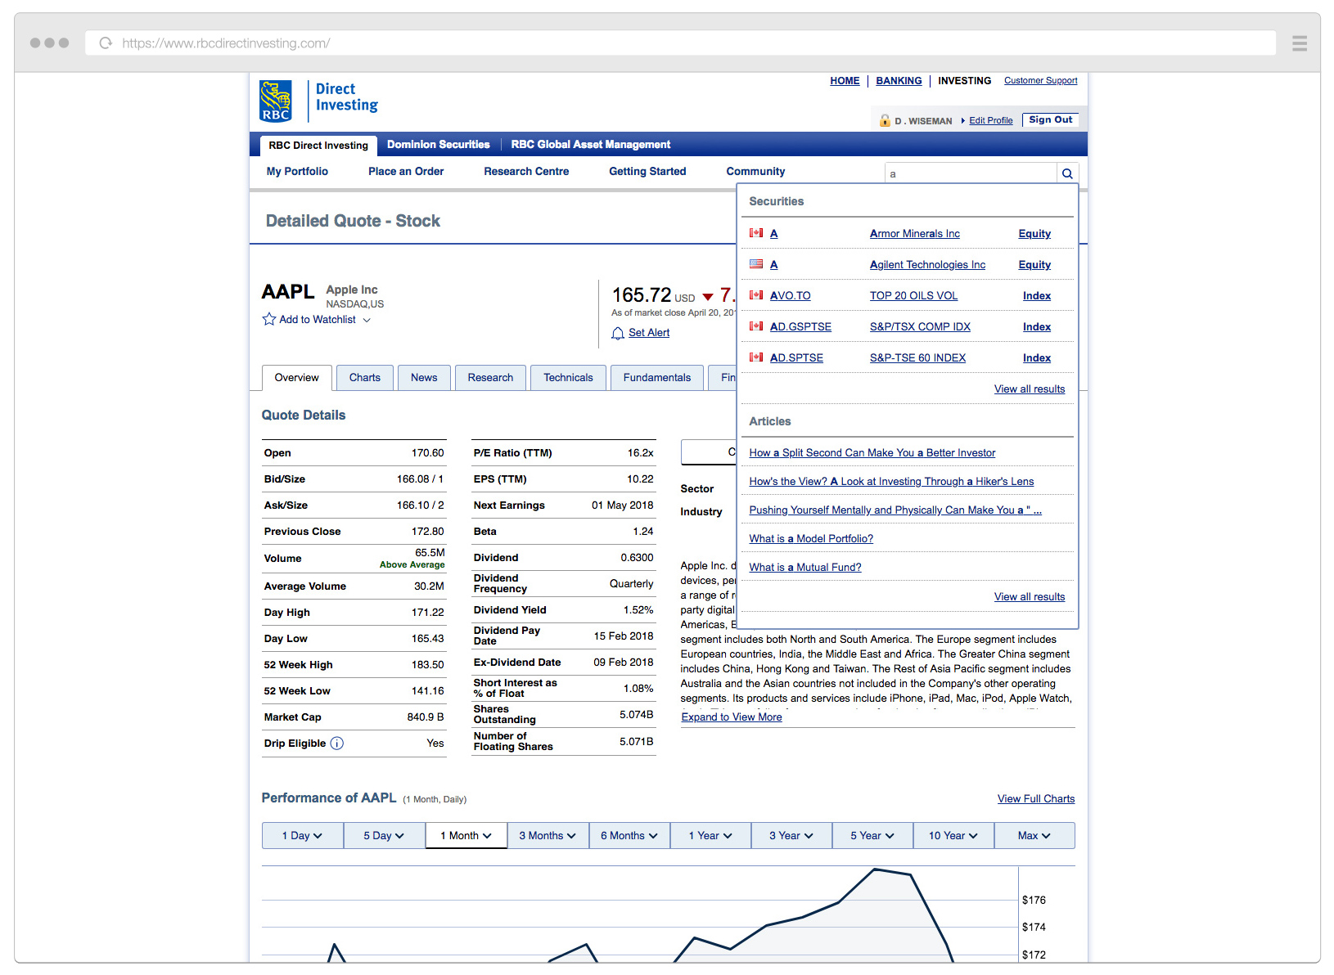Open the 5 Year range dropdown

(x=872, y=836)
